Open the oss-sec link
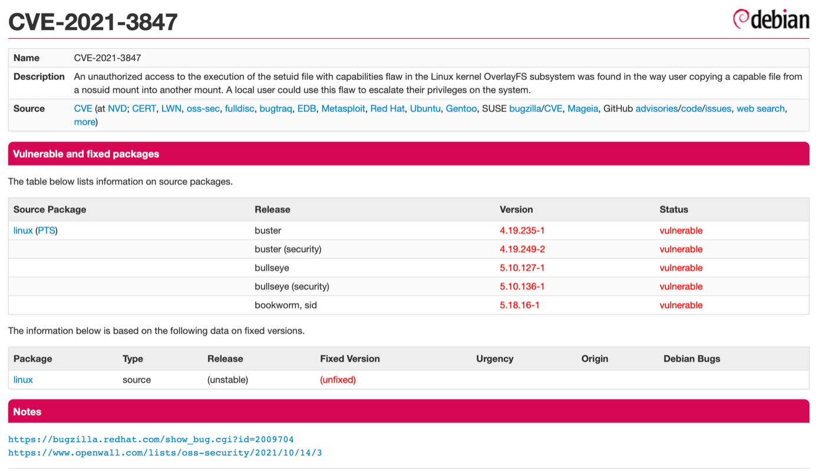 point(203,108)
